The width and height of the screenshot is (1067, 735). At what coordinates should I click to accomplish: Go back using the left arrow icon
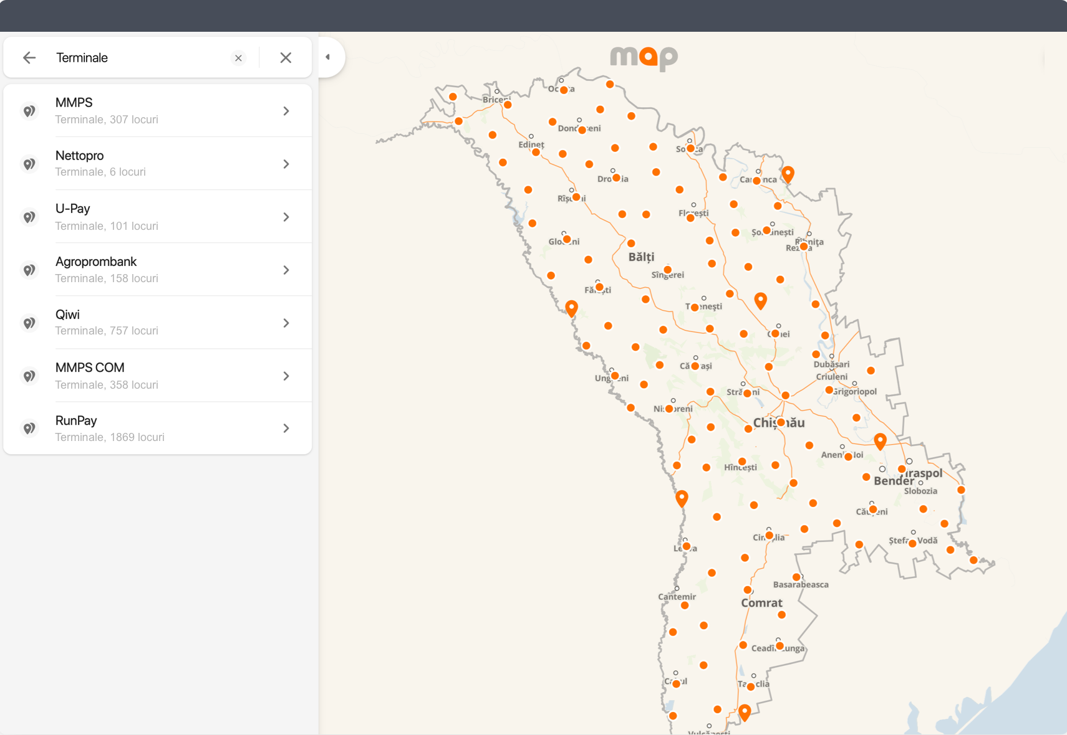click(29, 58)
